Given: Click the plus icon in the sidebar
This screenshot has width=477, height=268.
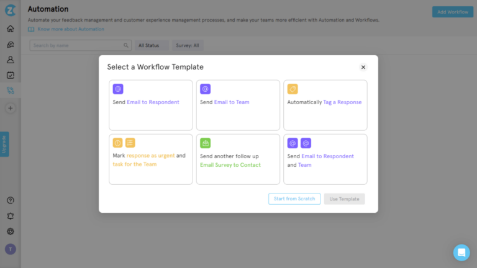Looking at the screenshot, I should (11, 108).
